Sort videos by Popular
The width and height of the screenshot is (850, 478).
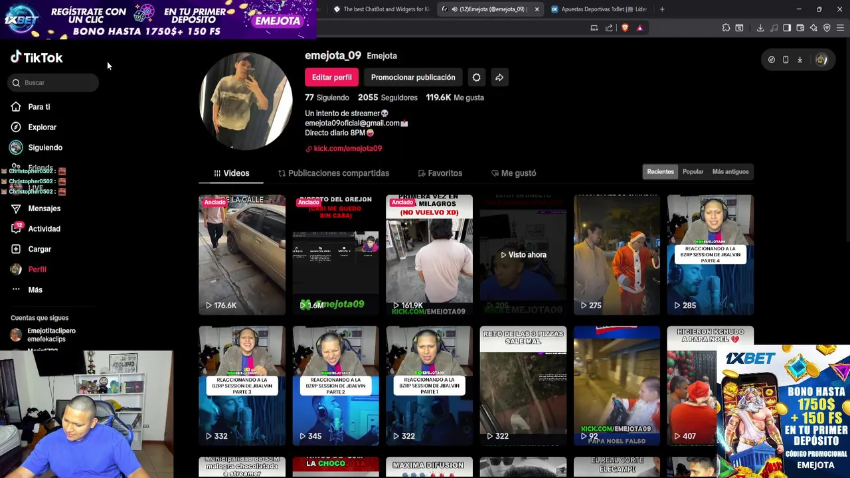(x=693, y=171)
